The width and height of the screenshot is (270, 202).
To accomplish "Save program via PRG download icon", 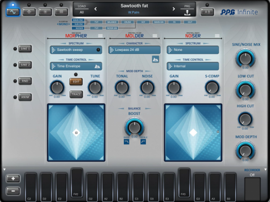I will pos(187,13).
